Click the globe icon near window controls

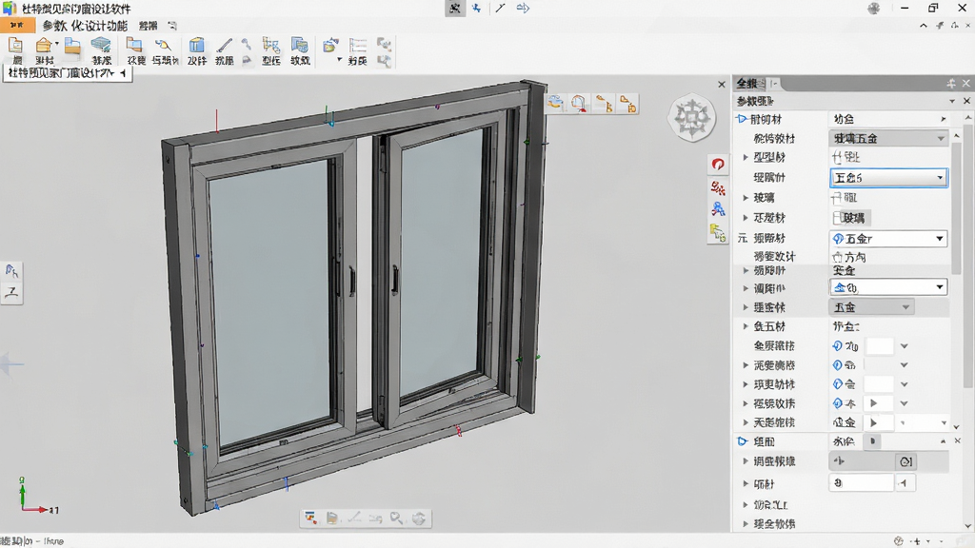pos(874,9)
